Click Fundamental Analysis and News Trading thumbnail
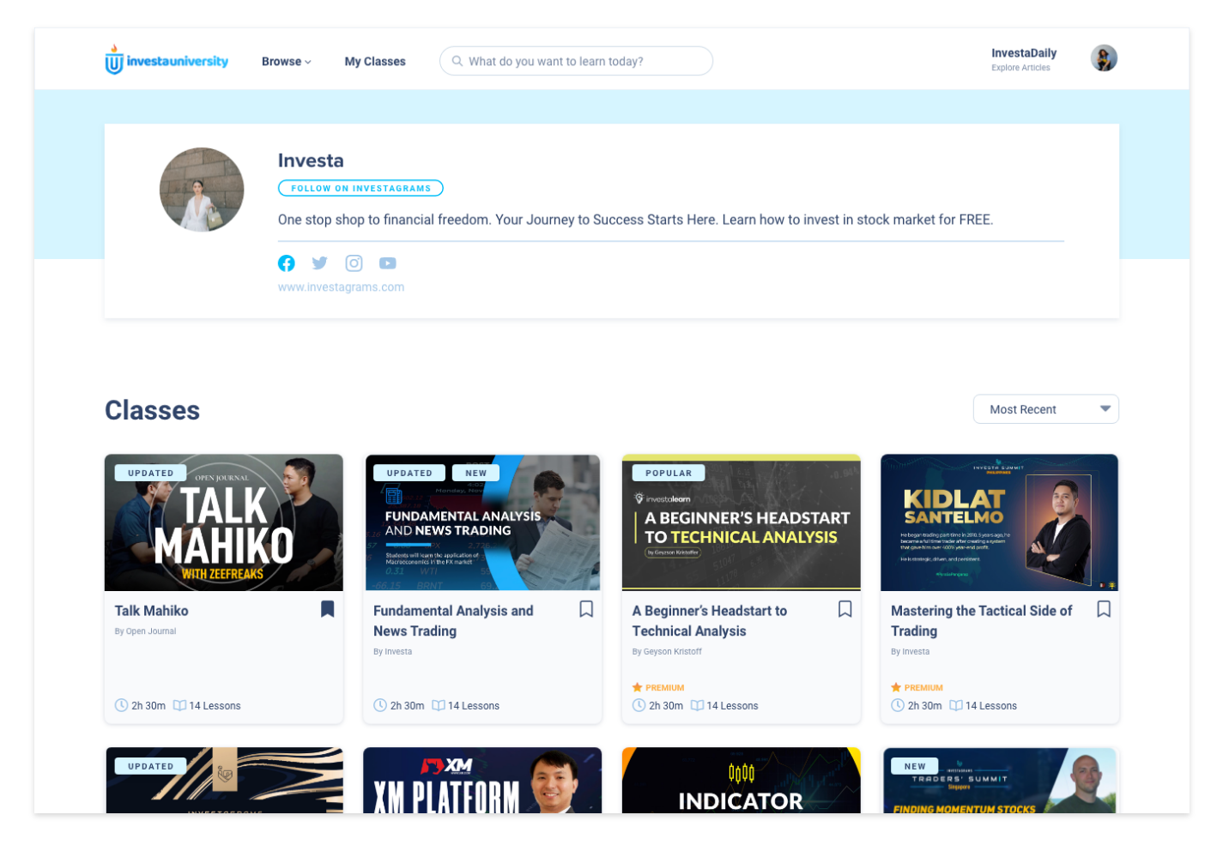This screenshot has width=1223, height=851. point(482,522)
